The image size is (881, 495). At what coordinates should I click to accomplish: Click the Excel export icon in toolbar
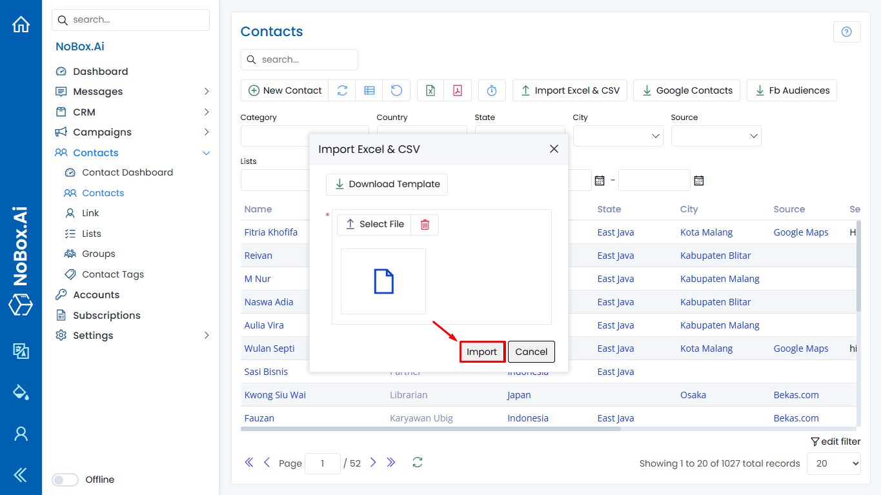pyautogui.click(x=430, y=90)
